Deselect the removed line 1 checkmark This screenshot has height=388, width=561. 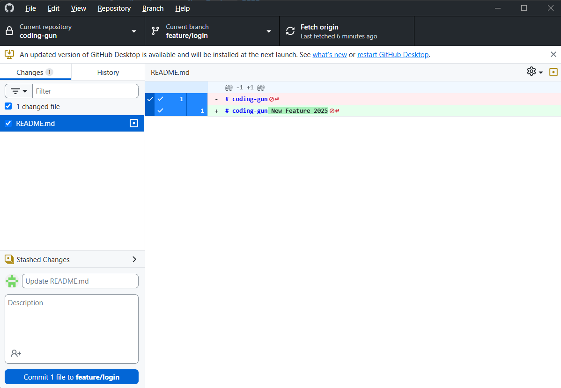(x=160, y=99)
